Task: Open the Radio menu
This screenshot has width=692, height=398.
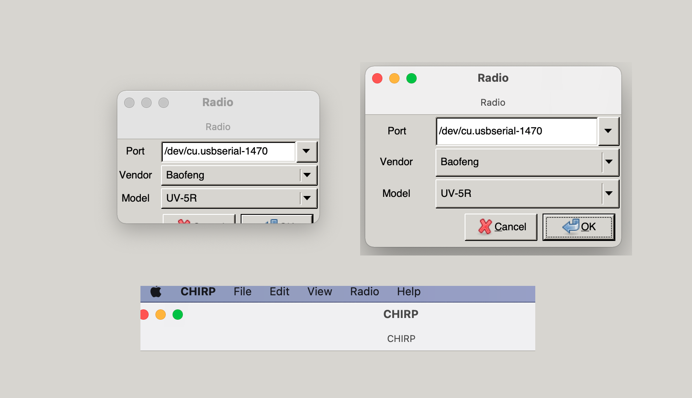Action: (x=364, y=292)
